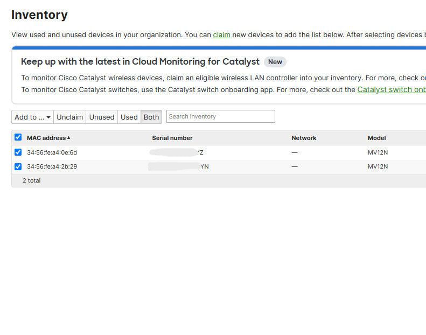Click MV12N model in 2b:29 row
The height and width of the screenshot is (335, 426).
(378, 166)
